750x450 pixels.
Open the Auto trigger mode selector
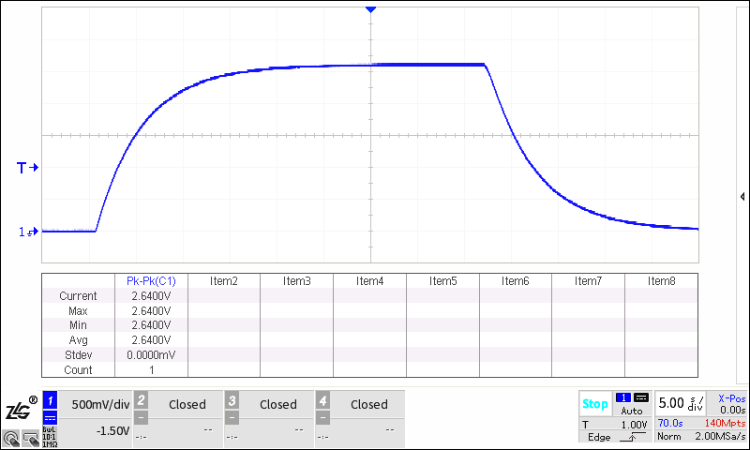(x=632, y=411)
